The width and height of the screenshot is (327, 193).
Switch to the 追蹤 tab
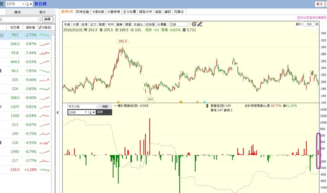[x=158, y=12]
